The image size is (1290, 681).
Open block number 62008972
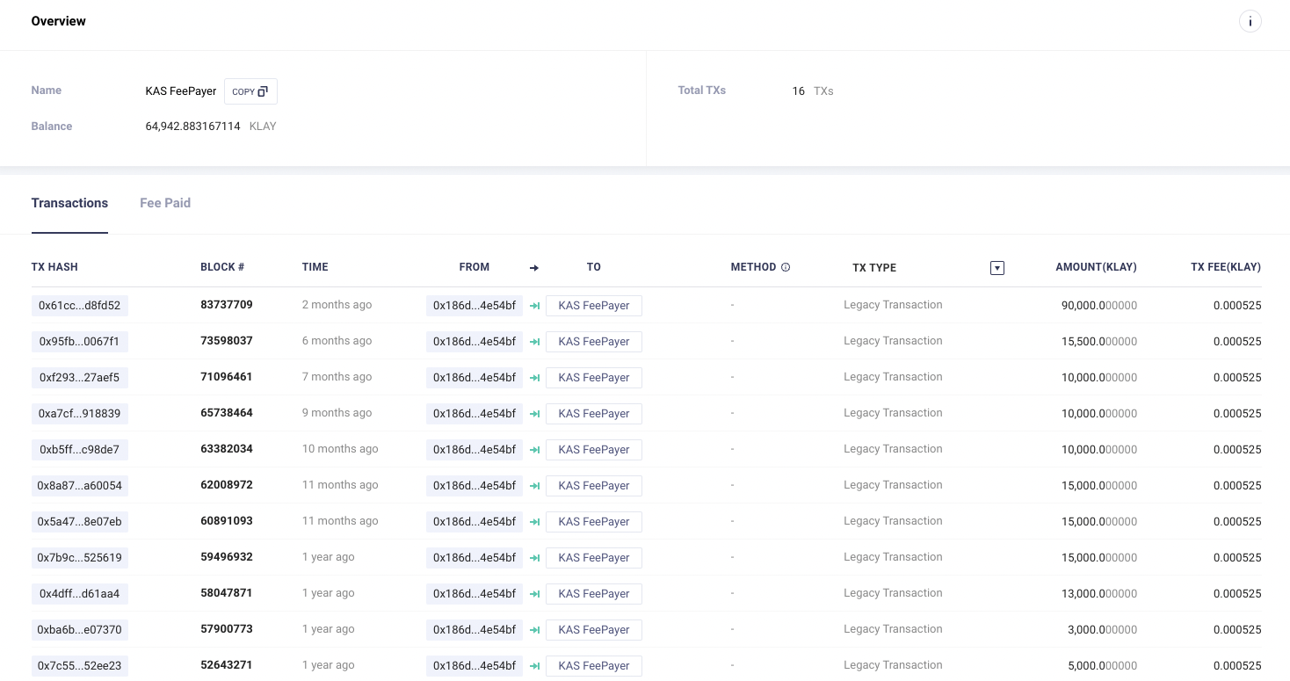[227, 485]
